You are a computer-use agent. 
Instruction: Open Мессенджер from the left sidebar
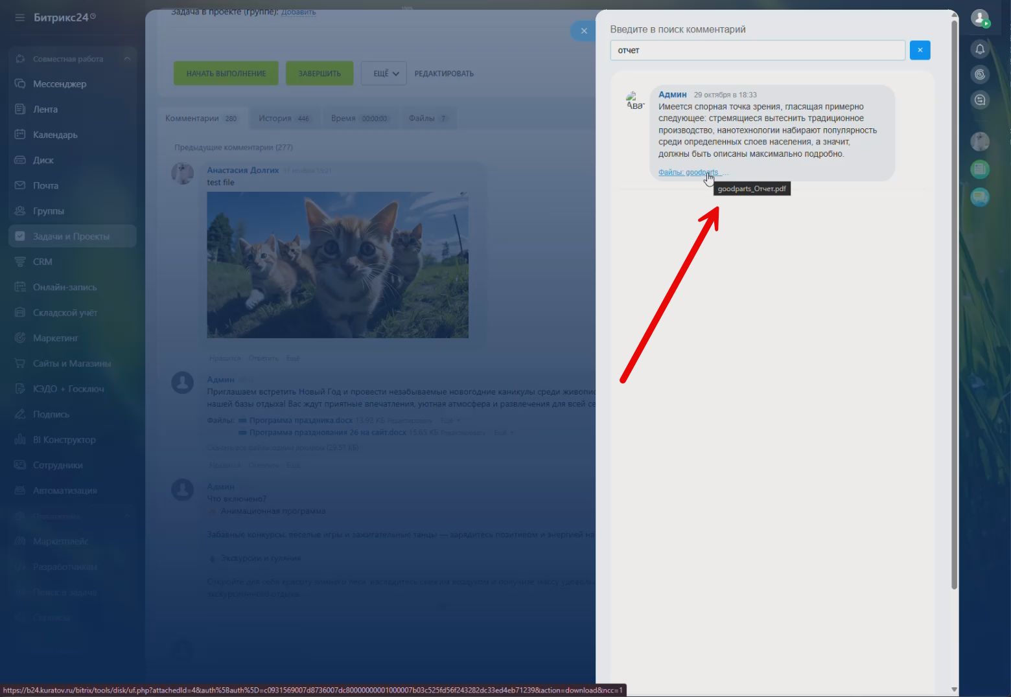coord(60,84)
